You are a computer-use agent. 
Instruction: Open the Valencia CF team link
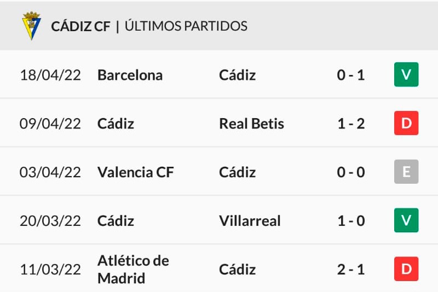pyautogui.click(x=135, y=172)
